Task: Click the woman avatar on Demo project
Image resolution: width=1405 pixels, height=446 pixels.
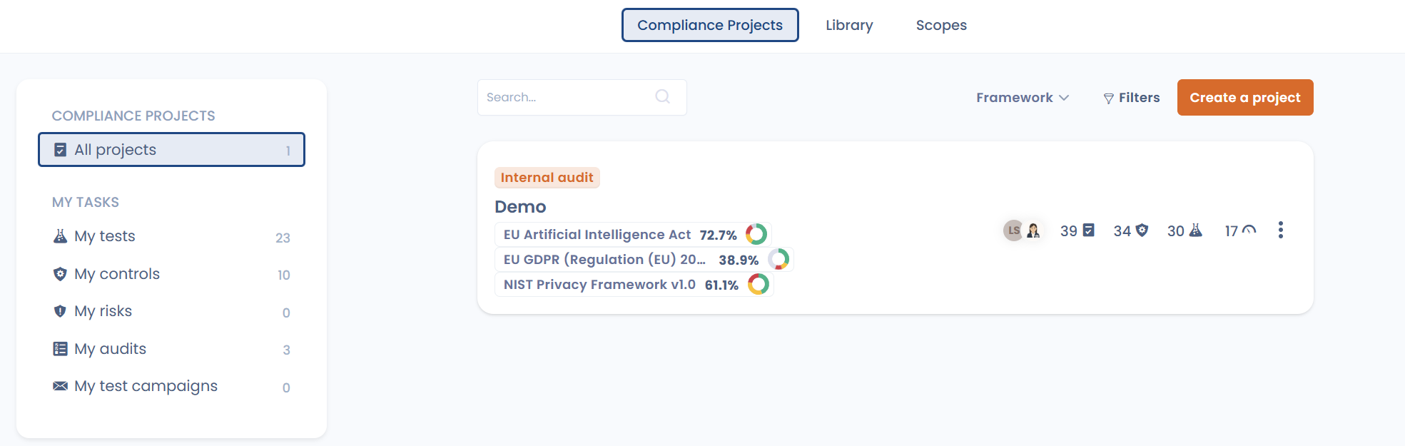Action: [1033, 230]
